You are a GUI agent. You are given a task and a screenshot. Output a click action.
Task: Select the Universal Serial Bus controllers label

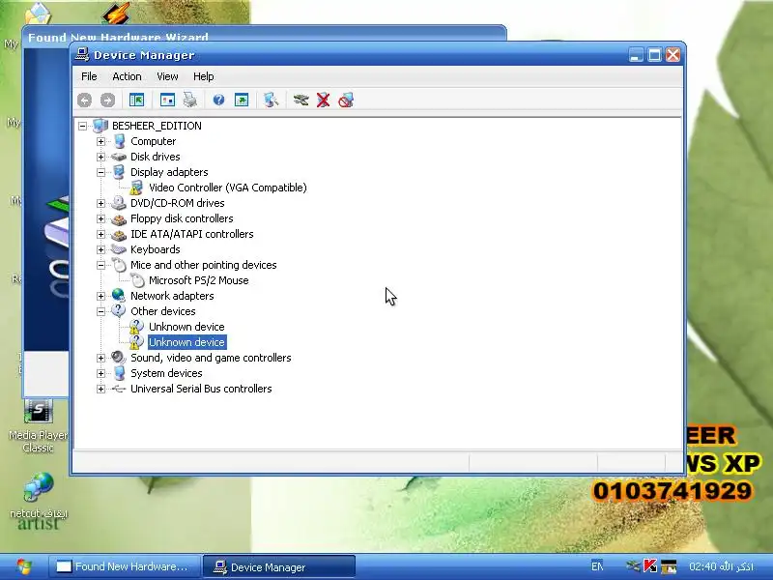(x=201, y=389)
